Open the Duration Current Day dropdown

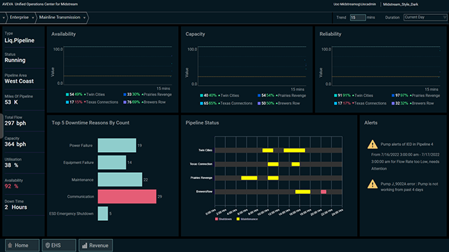tap(425, 18)
